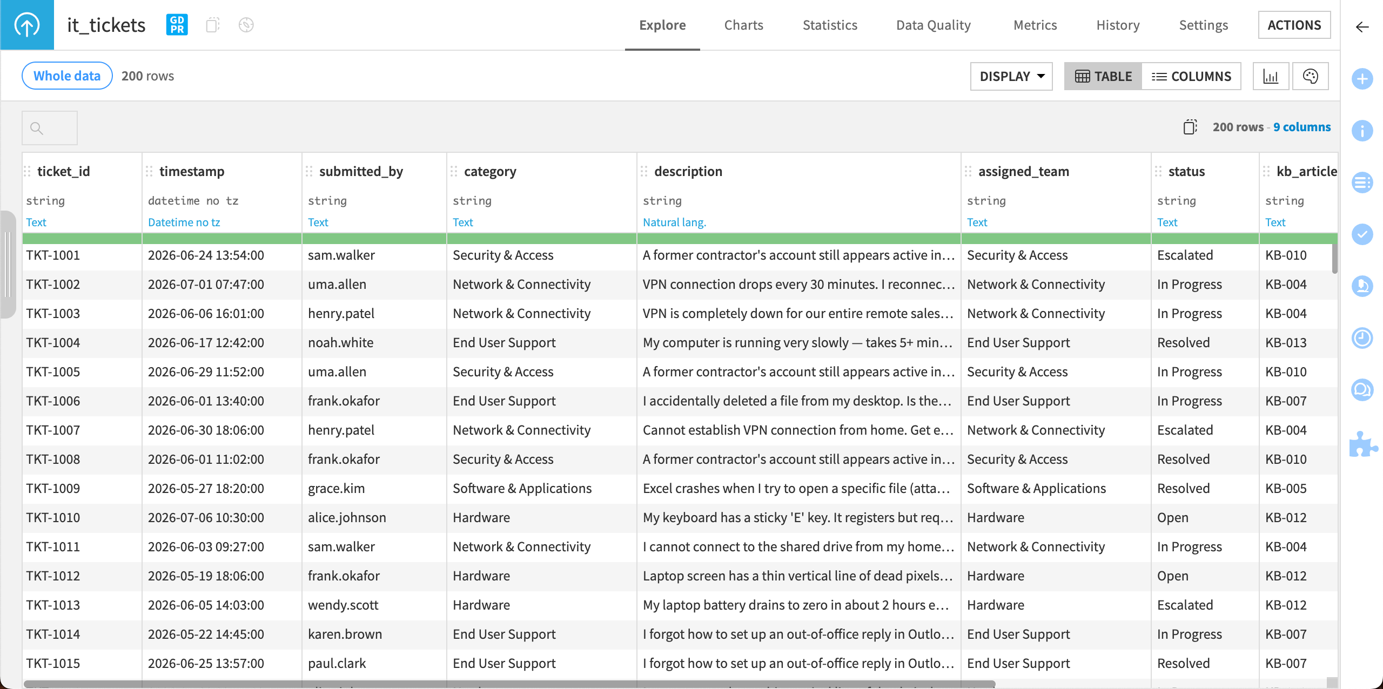Select the Escalated status of TKT-1007
The width and height of the screenshot is (1383, 689).
pyautogui.click(x=1205, y=430)
